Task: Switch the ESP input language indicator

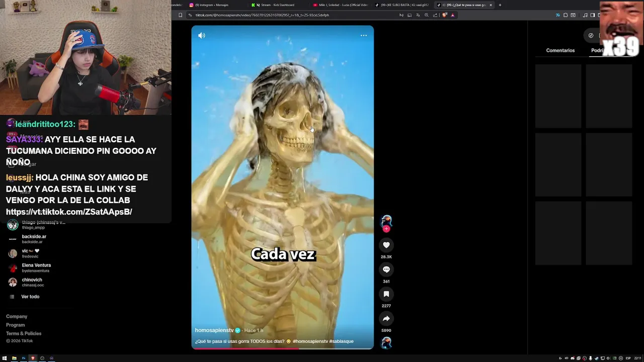Action: click(628, 358)
